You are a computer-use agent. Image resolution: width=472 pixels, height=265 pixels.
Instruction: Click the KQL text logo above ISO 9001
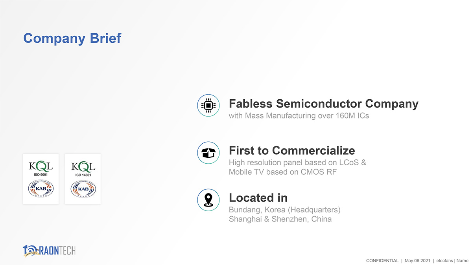click(41, 166)
